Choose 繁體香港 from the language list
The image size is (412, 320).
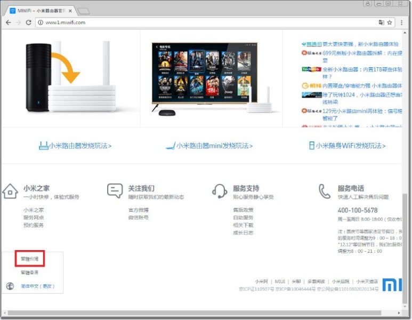pyautogui.click(x=29, y=273)
